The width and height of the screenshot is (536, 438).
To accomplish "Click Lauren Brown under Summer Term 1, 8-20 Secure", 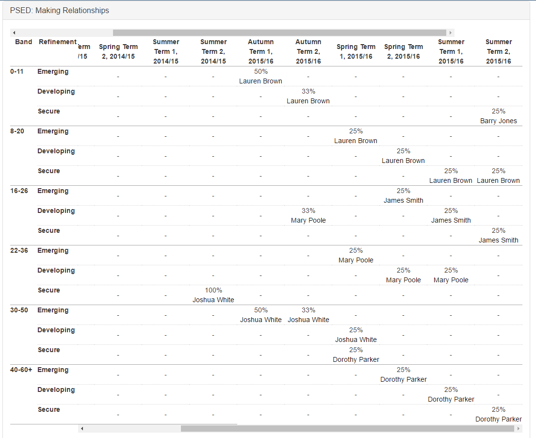I will point(451,180).
